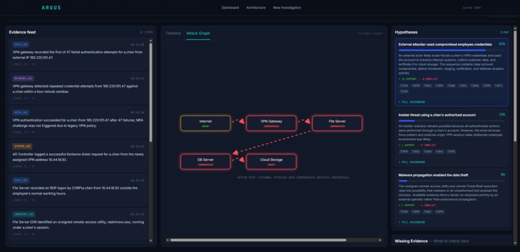Image resolution: width=520 pixels, height=252 pixels.
Task: Click T1110 tag on external attacker card
Action: point(404,85)
